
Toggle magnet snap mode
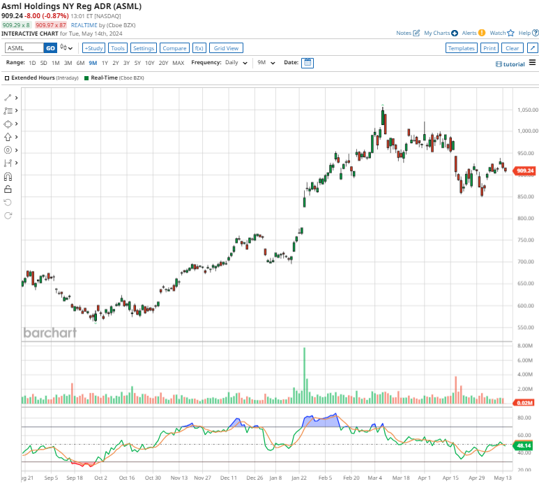coord(8,176)
